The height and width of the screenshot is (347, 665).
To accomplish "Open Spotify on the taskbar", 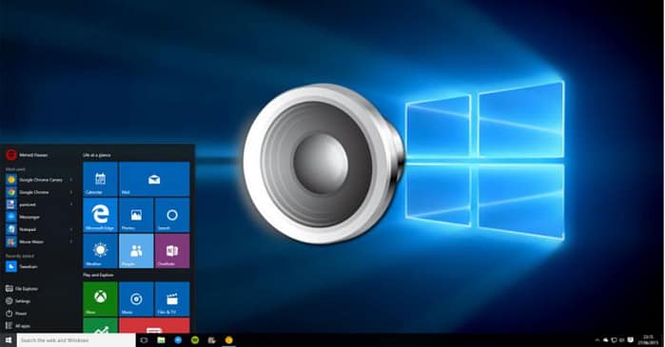I will coord(195,339).
